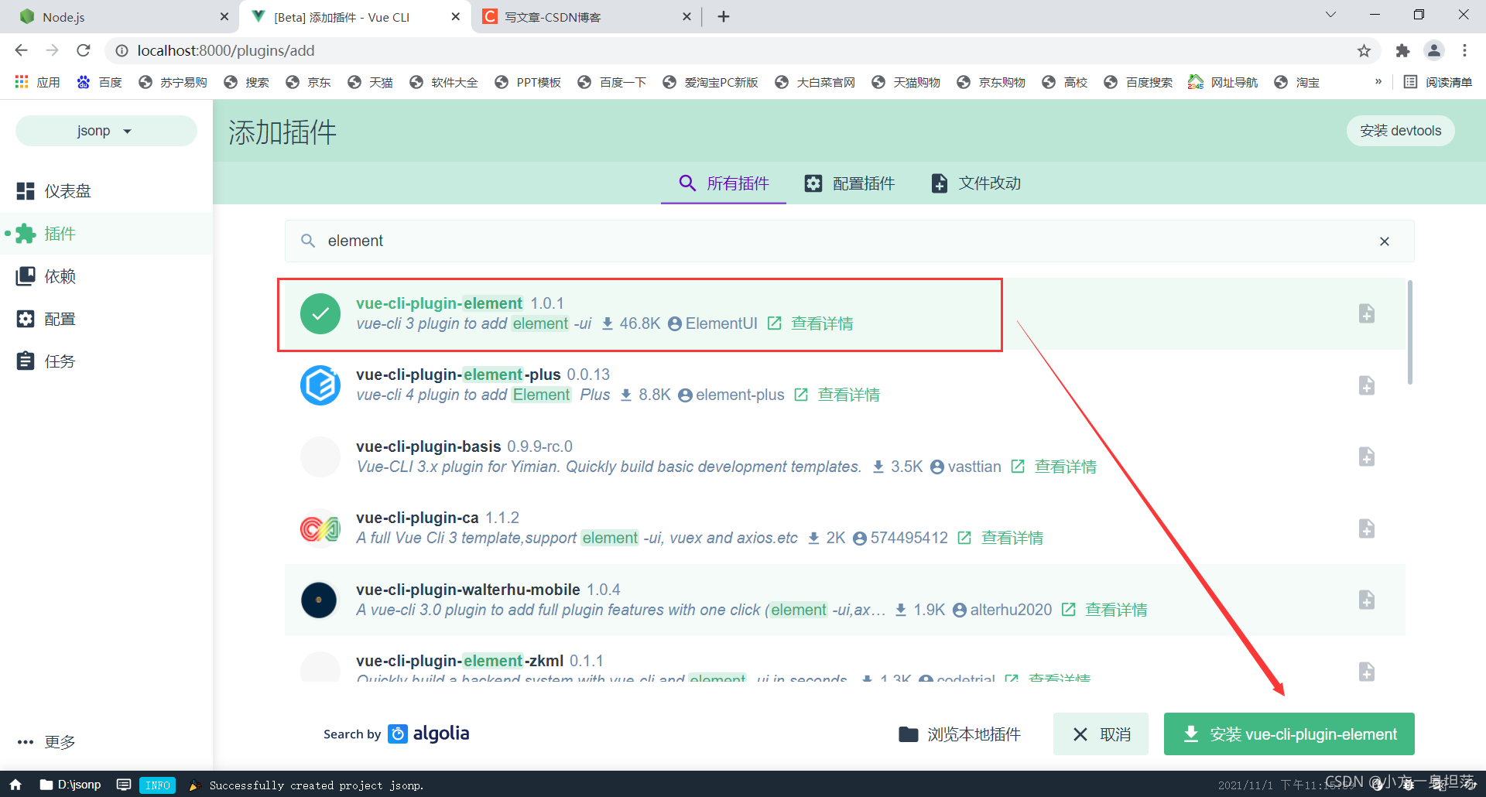The width and height of the screenshot is (1486, 797).
Task: Open 查看详情 for vue-cli-plugin-ca
Action: click(x=1012, y=538)
